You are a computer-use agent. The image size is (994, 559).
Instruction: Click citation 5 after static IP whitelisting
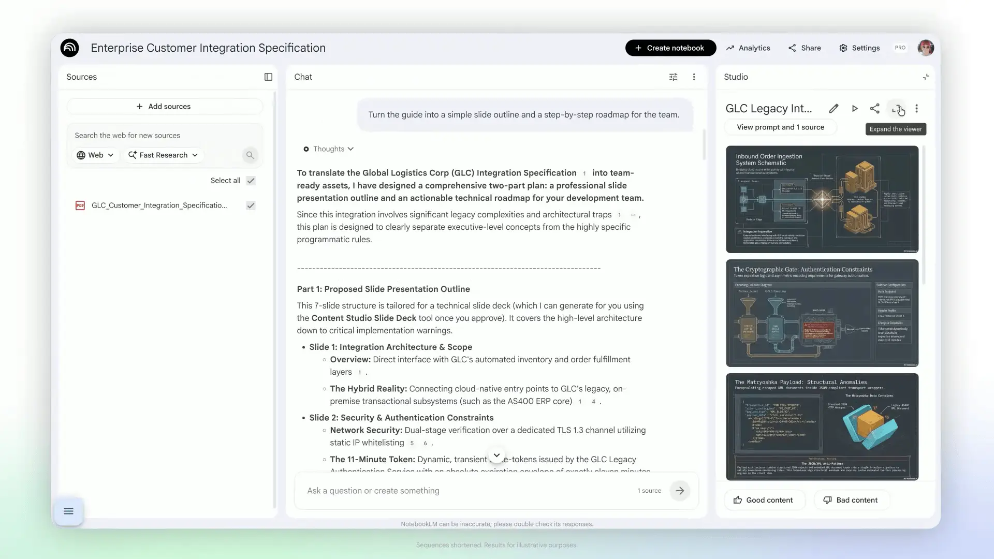[x=412, y=443]
